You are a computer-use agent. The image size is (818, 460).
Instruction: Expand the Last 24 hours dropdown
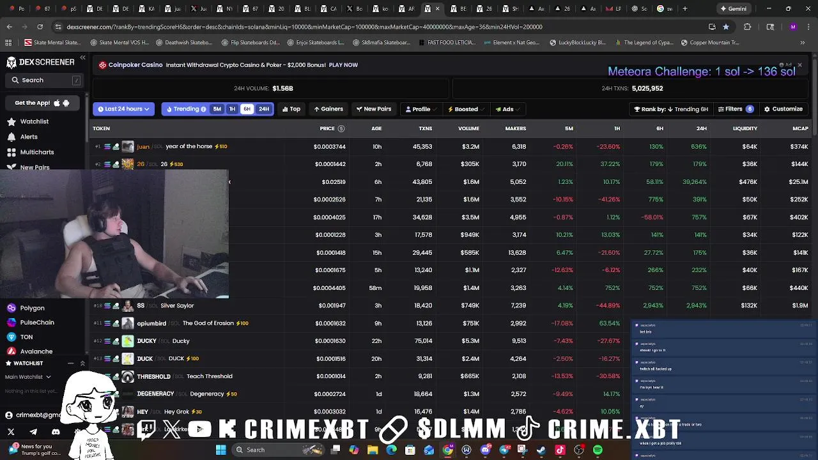(123, 109)
